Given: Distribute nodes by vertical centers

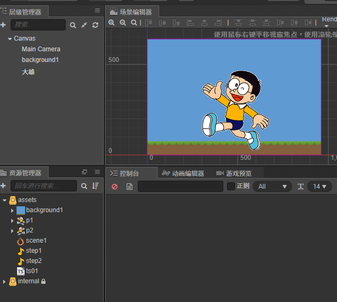Looking at the screenshot, I should (253, 22).
